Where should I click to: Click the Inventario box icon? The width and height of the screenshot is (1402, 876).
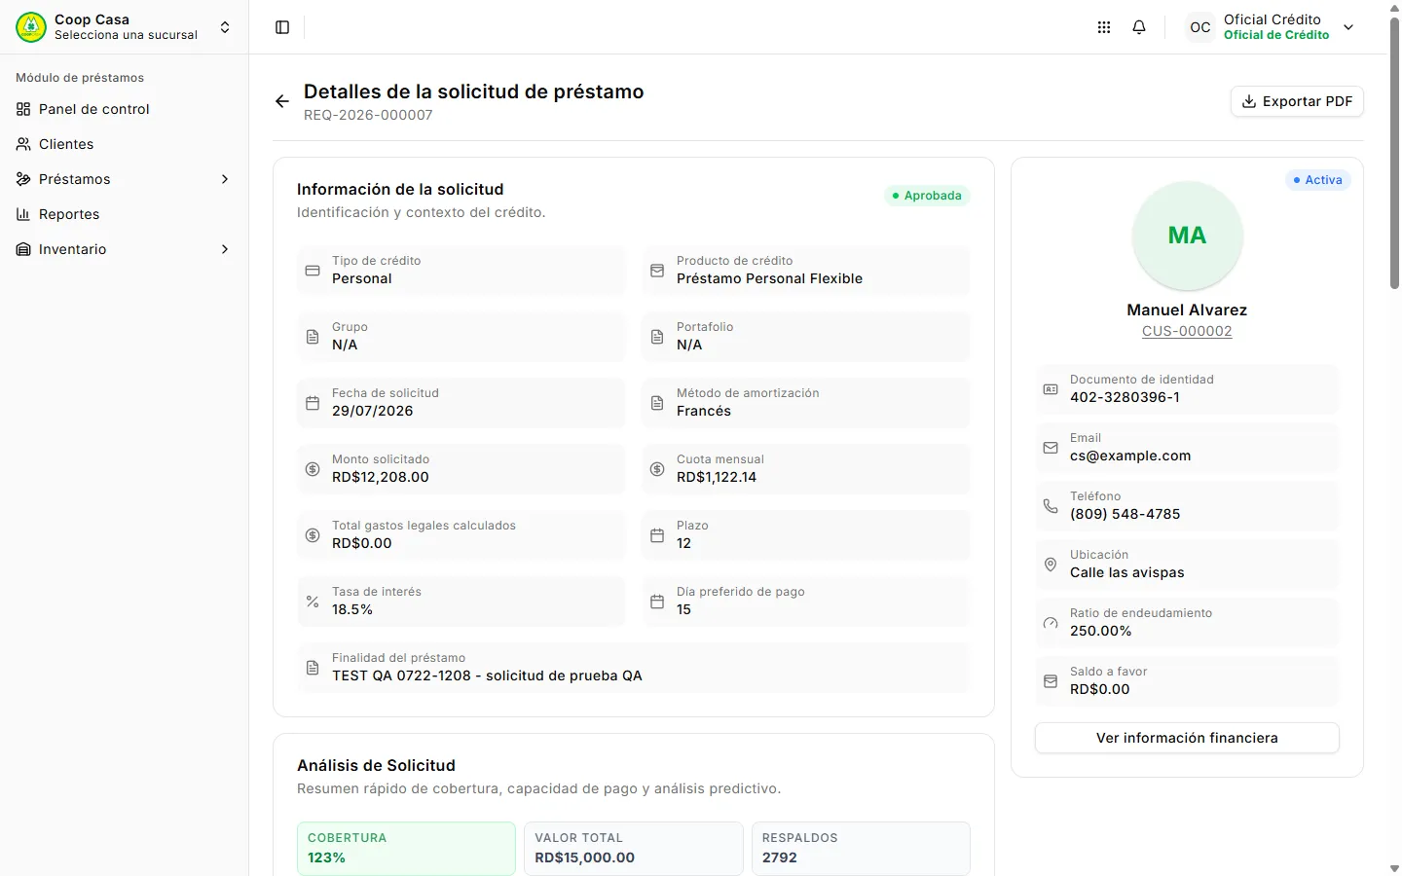(x=23, y=249)
